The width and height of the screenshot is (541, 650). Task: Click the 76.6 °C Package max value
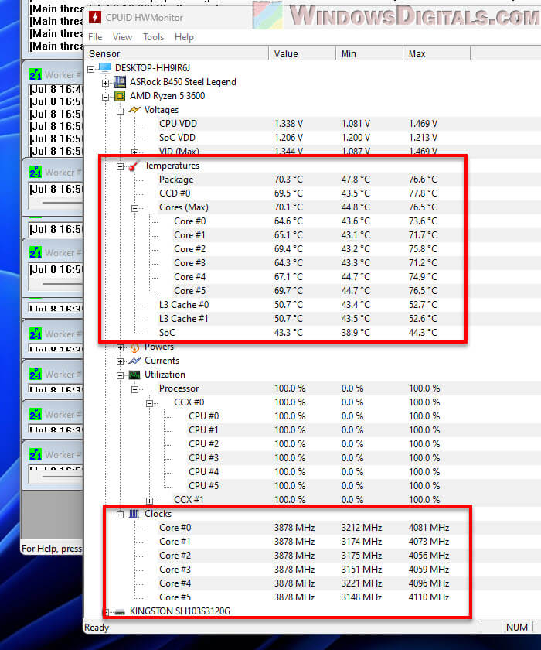(423, 180)
